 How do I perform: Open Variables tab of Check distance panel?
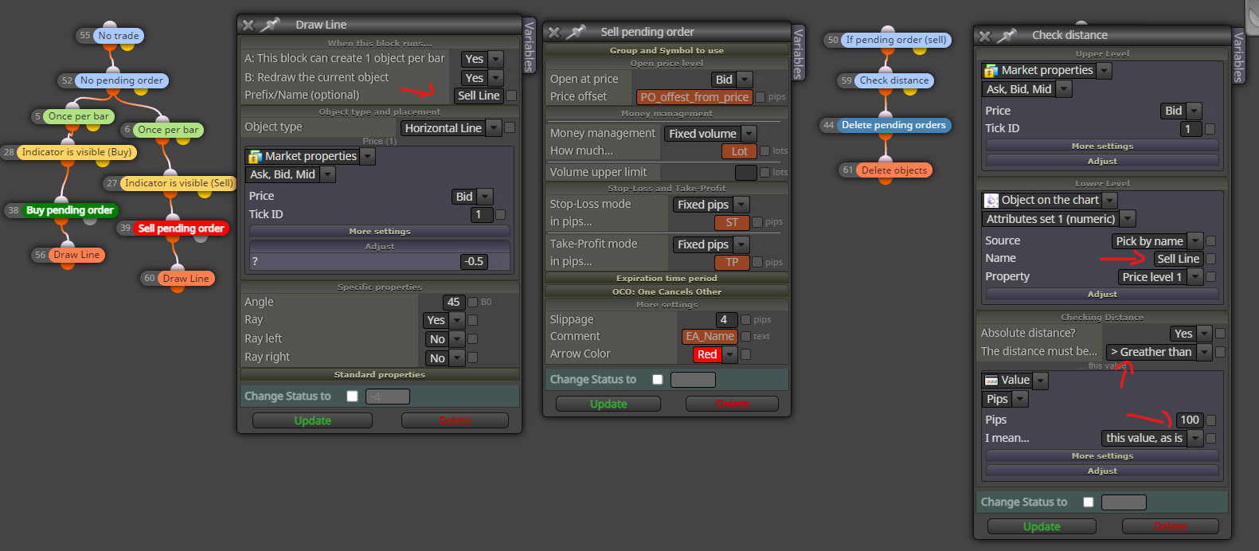click(1238, 56)
